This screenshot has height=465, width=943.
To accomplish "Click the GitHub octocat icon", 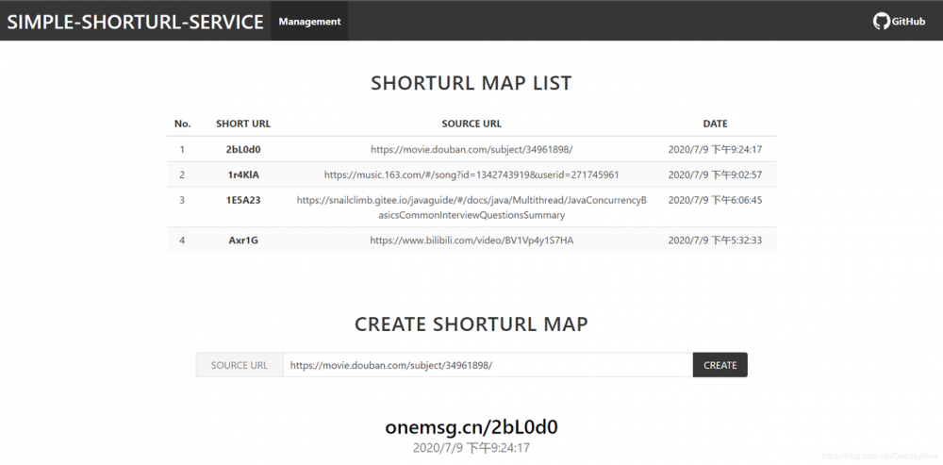I will click(881, 21).
